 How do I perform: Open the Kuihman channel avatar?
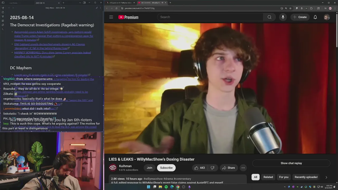(x=113, y=168)
